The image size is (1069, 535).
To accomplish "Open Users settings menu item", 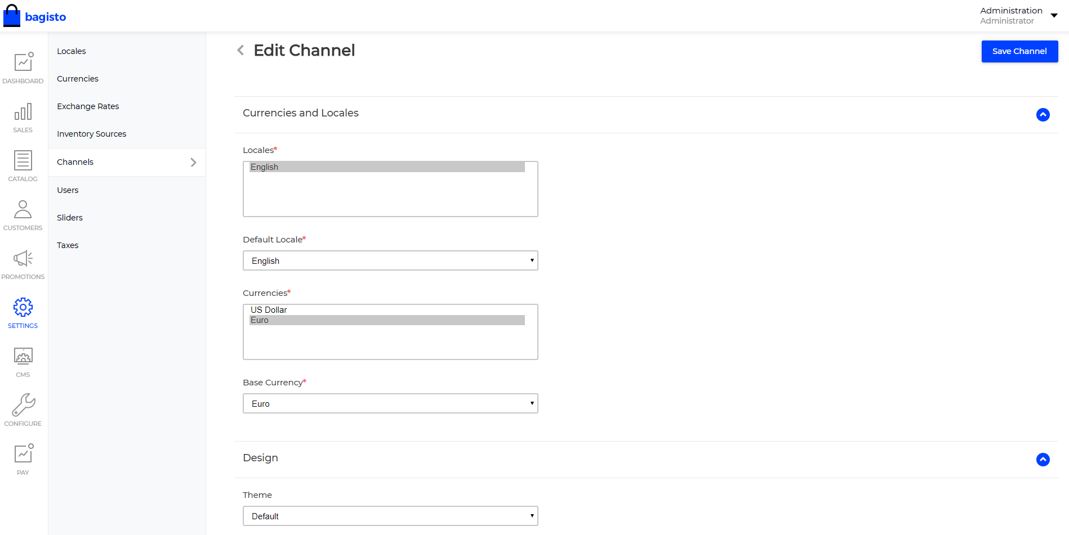I will pyautogui.click(x=68, y=190).
